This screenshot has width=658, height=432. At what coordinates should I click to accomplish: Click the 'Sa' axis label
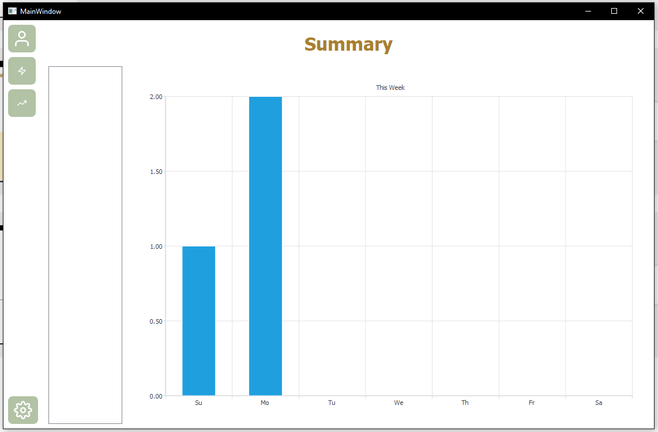(599, 403)
